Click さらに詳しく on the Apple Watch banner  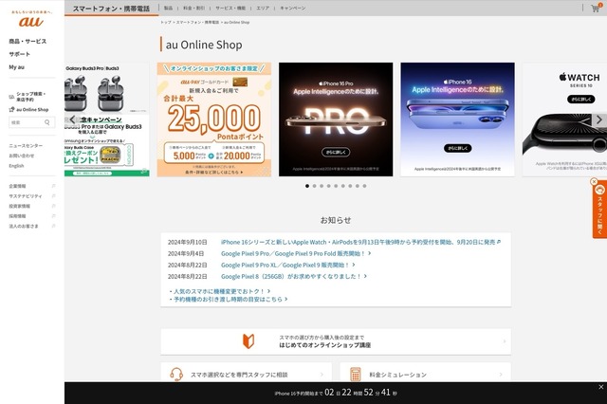coord(581,99)
